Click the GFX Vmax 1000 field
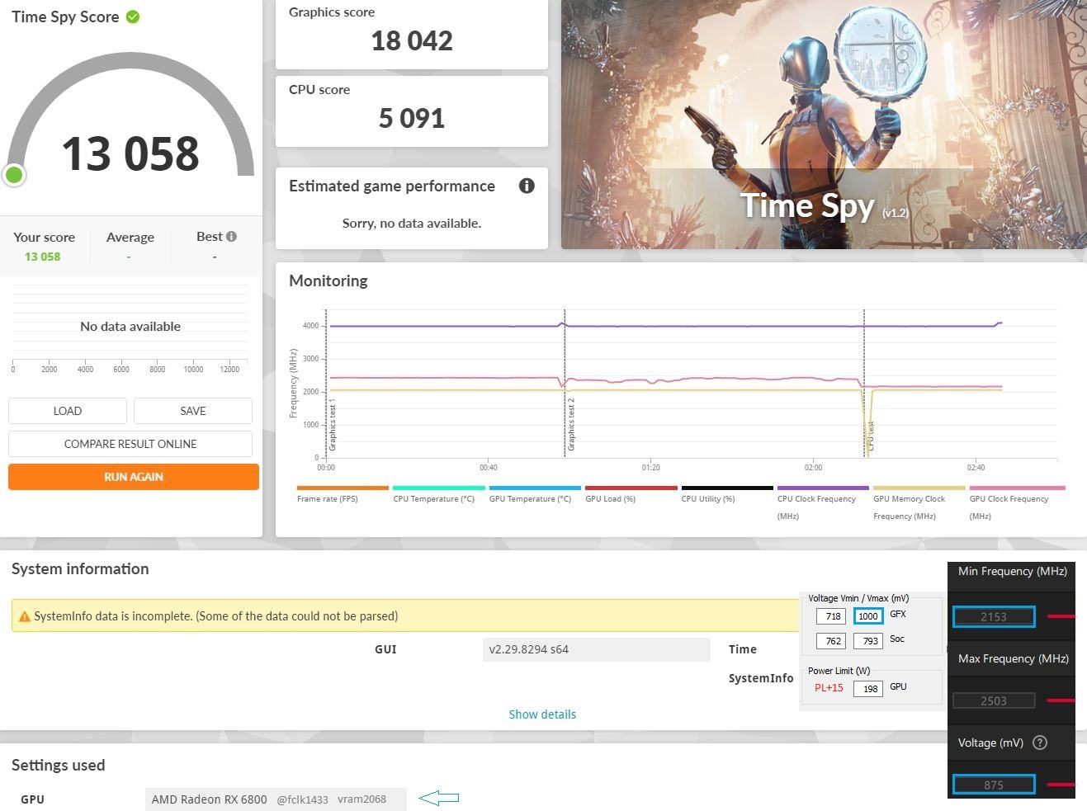The width and height of the screenshot is (1087, 811). click(x=868, y=615)
